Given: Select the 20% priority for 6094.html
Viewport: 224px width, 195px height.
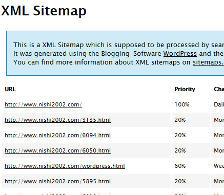Looking at the screenshot, I should [180, 135].
